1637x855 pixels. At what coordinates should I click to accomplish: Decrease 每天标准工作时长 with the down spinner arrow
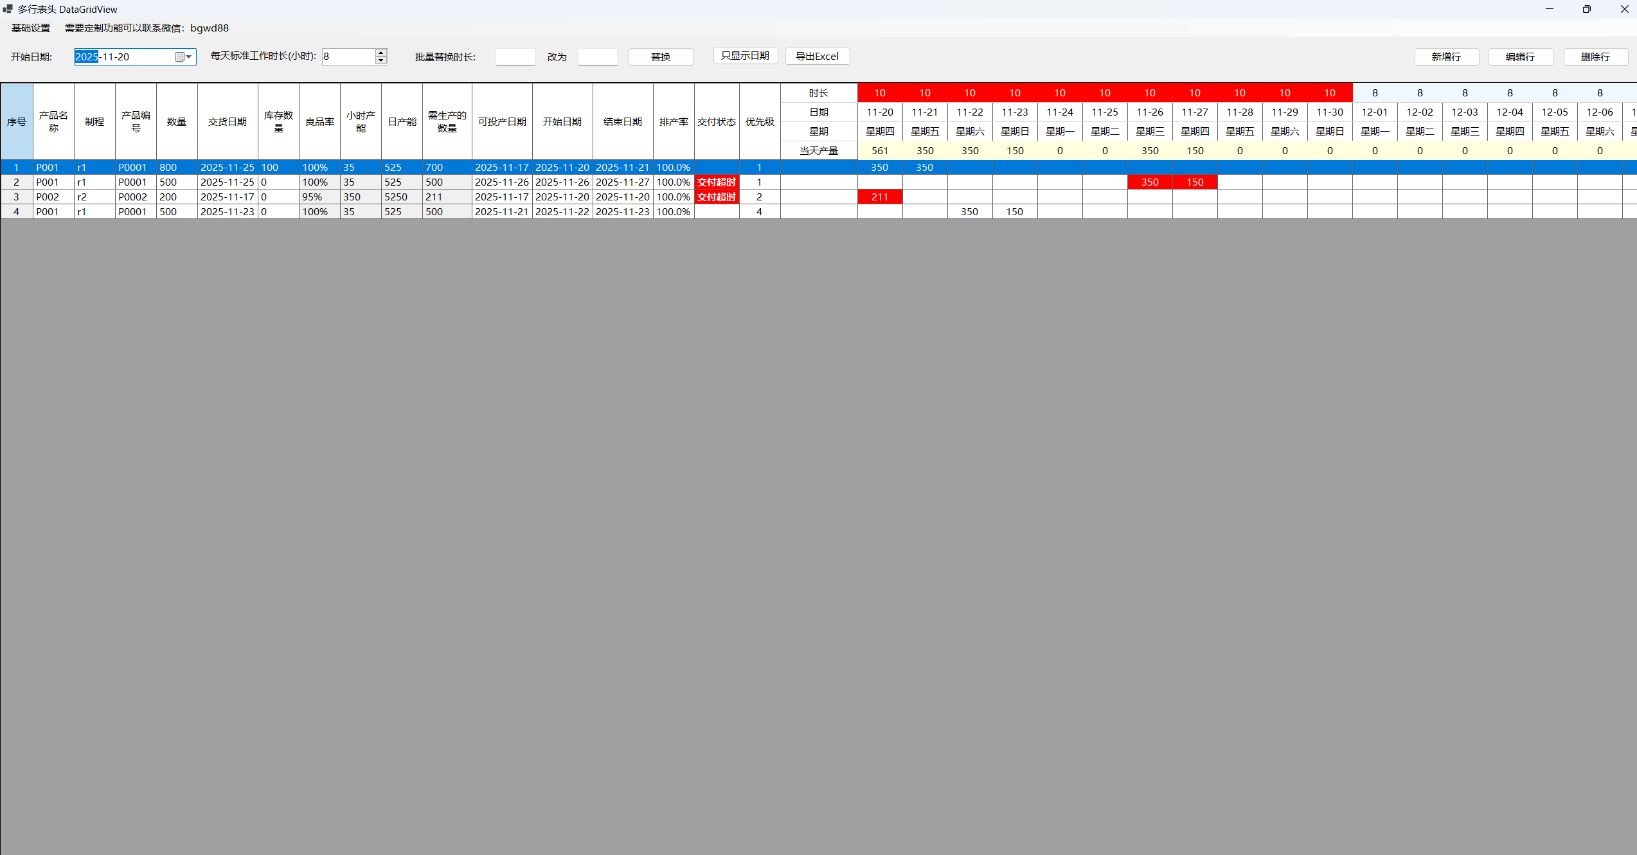coord(380,60)
